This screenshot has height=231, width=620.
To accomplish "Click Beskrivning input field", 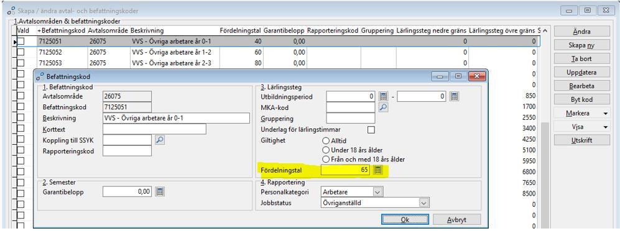I will tap(176, 118).
